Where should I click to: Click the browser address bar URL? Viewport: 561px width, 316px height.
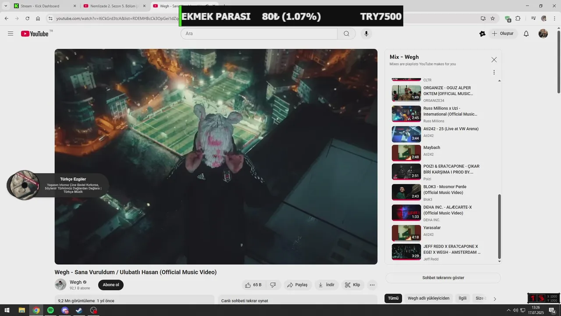(x=117, y=18)
